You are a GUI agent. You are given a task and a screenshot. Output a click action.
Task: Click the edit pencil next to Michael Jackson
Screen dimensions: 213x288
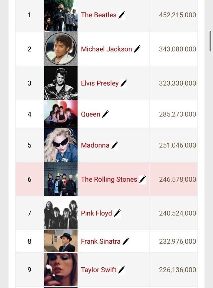coord(137,49)
